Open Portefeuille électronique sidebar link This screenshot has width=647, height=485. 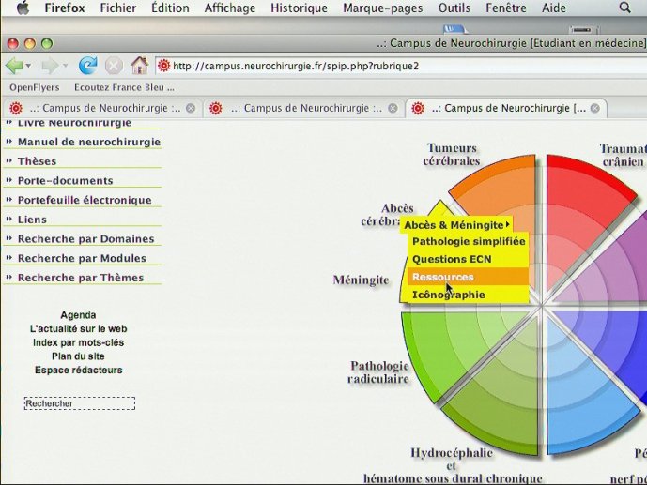click(85, 200)
